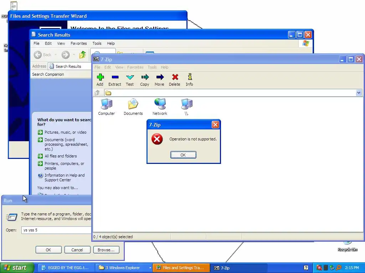Screen dimensions: 365x273
Task: Expand the Forward button history dropdown
Action: point(74,55)
